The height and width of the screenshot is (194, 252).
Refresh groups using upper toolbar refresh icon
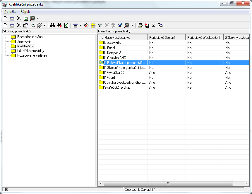pos(26,18)
